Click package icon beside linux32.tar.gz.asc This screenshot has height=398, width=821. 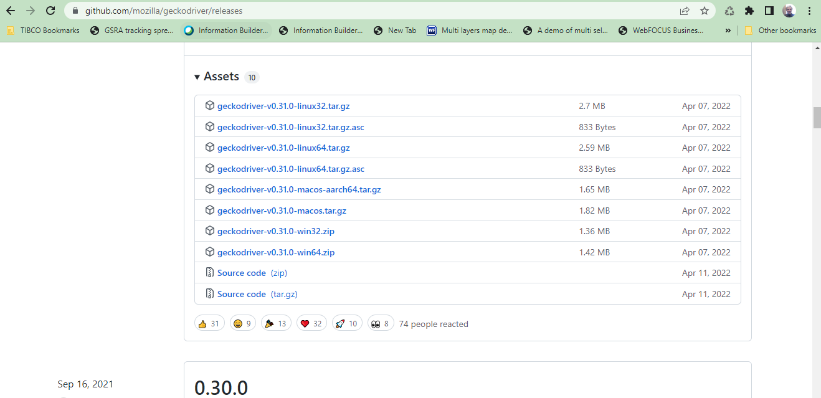tap(210, 127)
